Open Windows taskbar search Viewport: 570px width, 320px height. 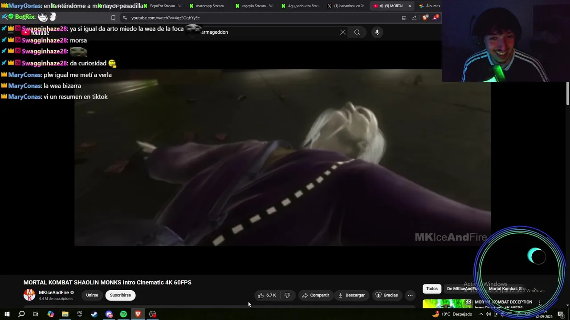point(21,314)
